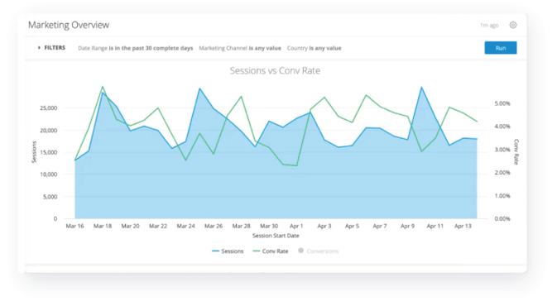This screenshot has height=306, width=557.
Task: Click the 4.00% Conv Rate axis value
Action: (502, 127)
